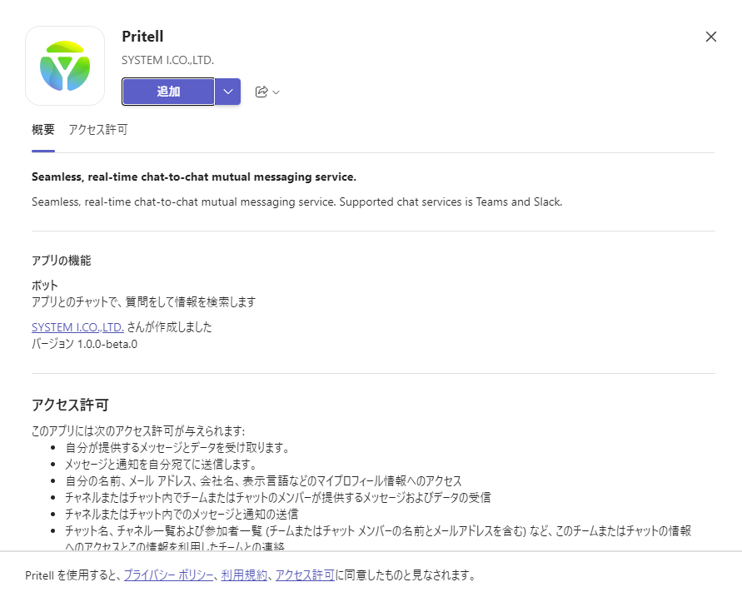Viewport: 742px width, 592px height.
Task: Open the プライバシー ポリシー link
Action: pyautogui.click(x=171, y=575)
